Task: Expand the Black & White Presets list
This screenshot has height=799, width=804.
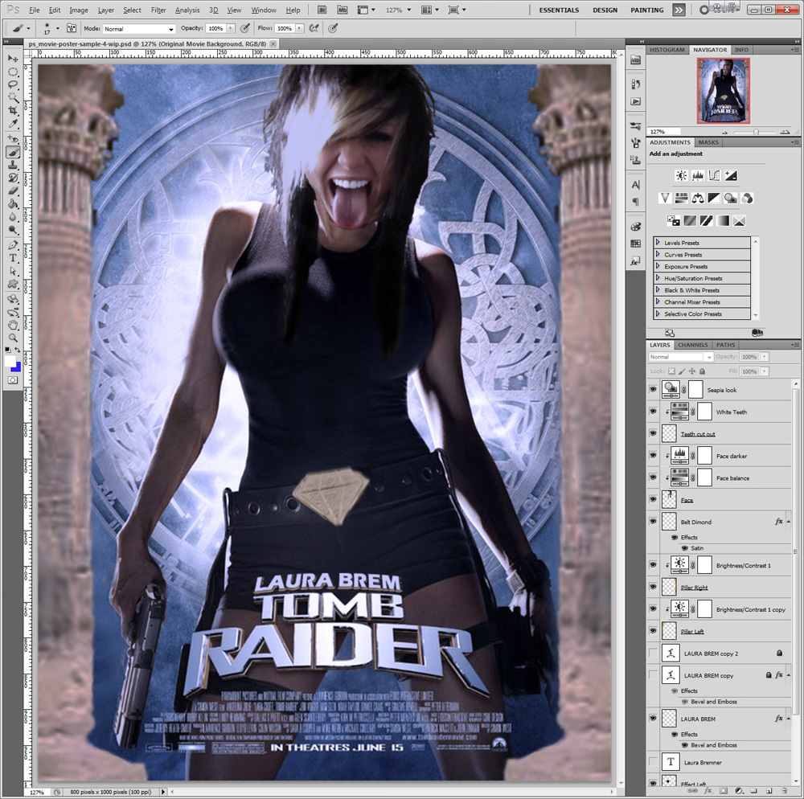Action: click(658, 289)
